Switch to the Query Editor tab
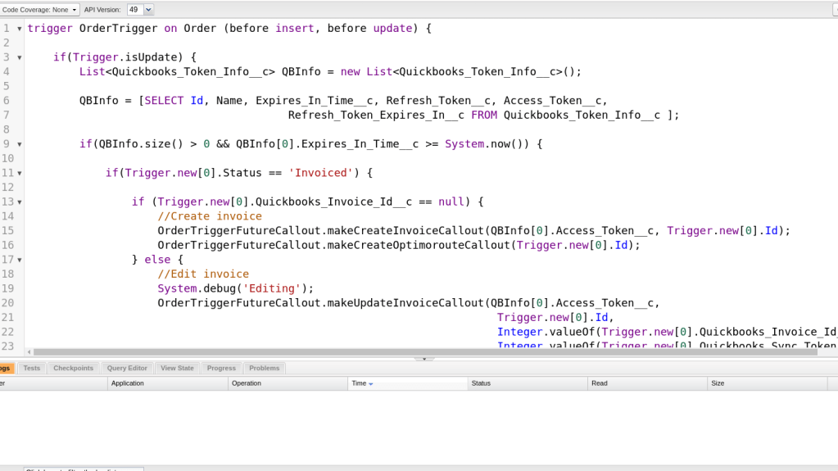Viewport: 838px width, 471px height. coord(127,368)
